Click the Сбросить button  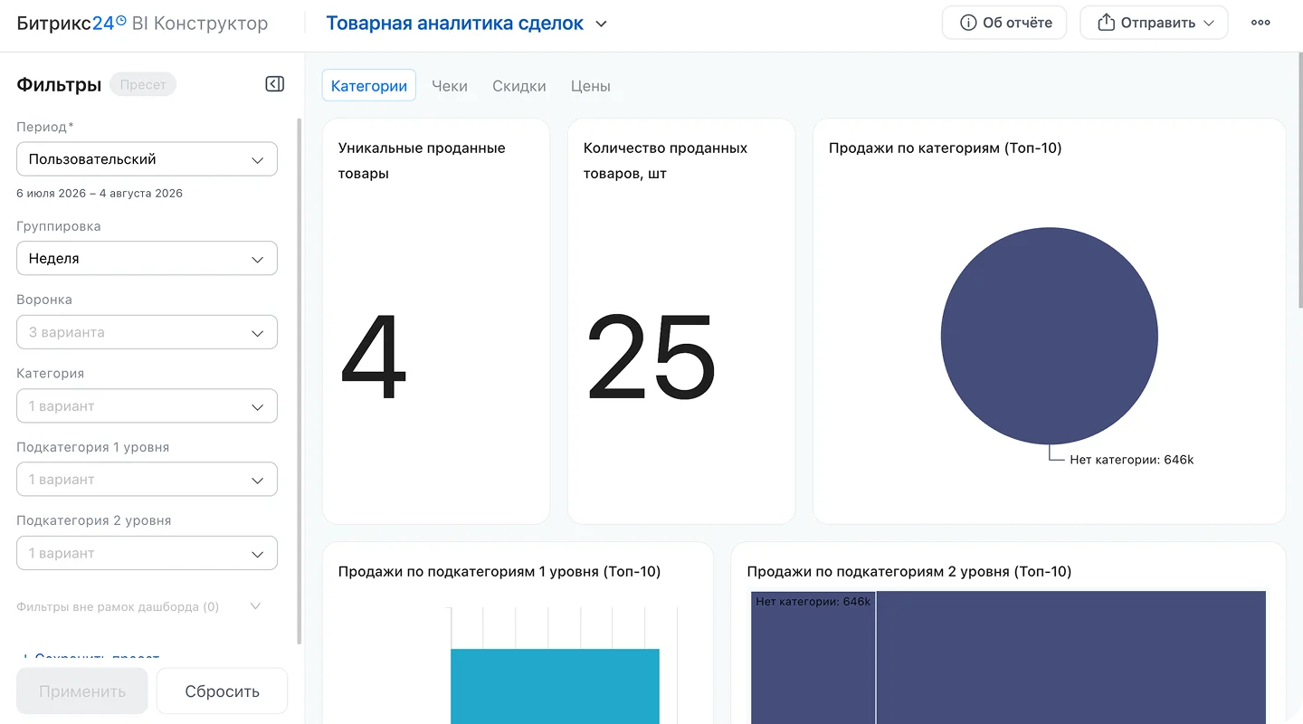pos(222,691)
